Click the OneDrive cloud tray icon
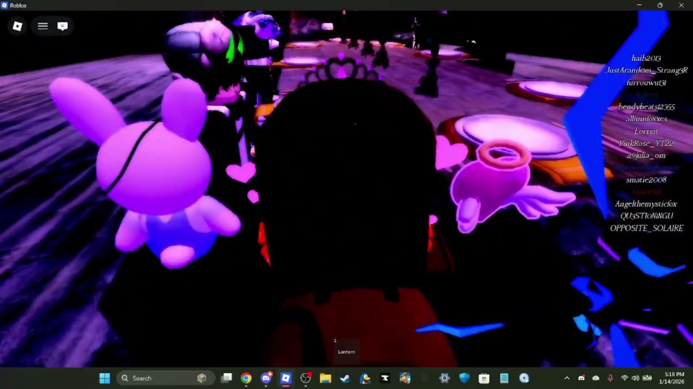 pos(596,378)
